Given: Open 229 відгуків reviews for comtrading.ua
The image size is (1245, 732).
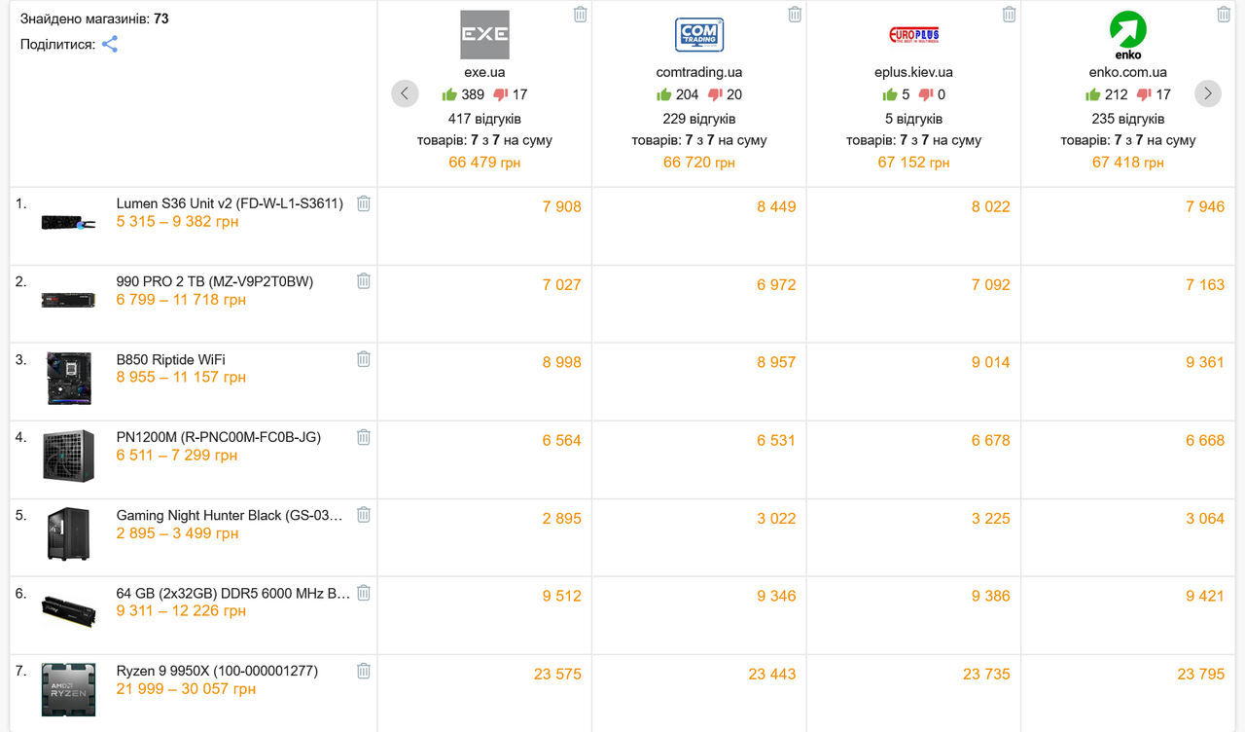Looking at the screenshot, I should pos(699,119).
